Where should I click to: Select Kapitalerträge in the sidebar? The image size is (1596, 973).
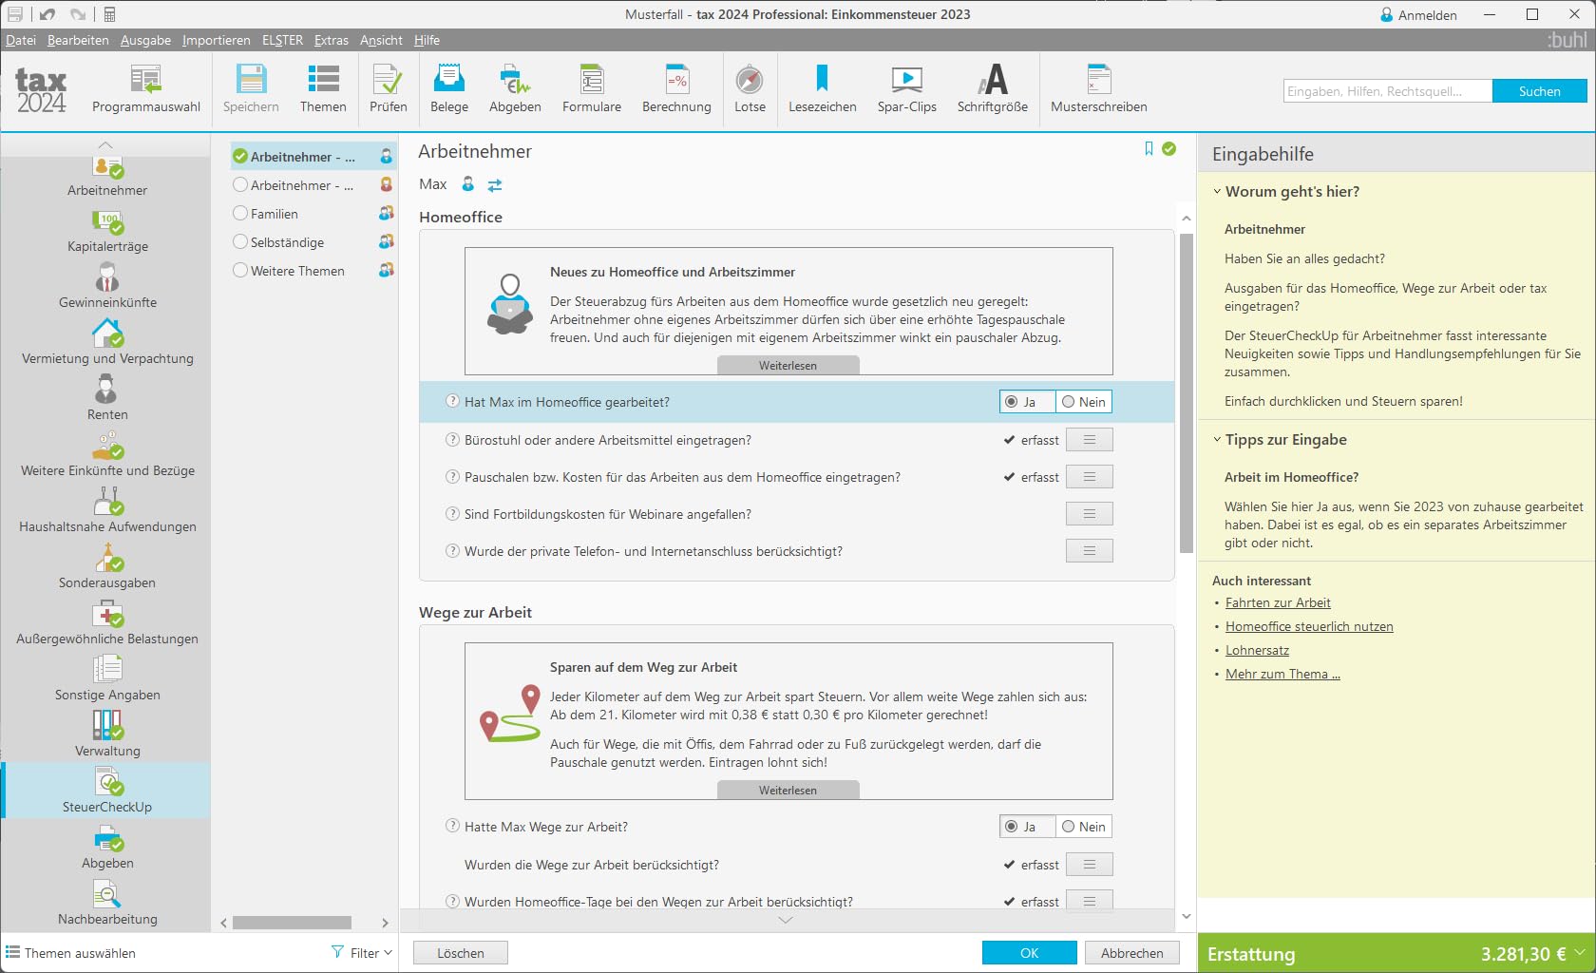[x=107, y=232]
